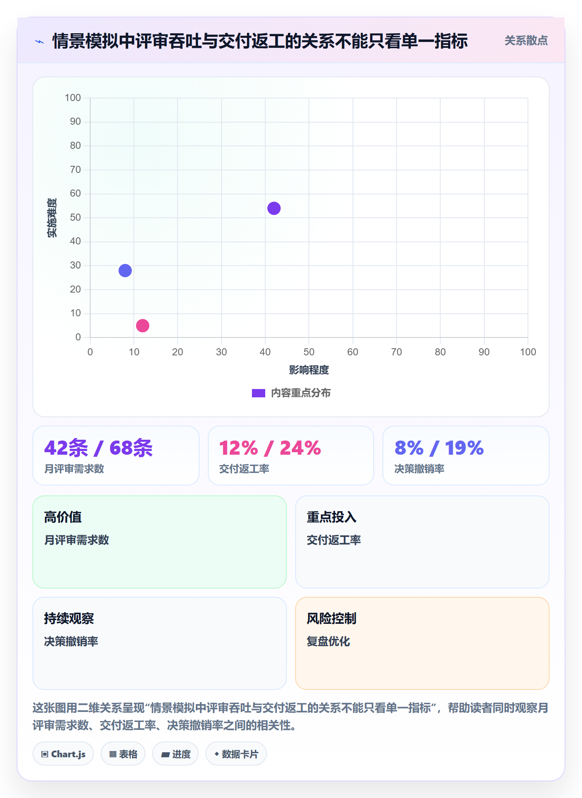The width and height of the screenshot is (582, 798).
Task: Click the bar icon in 进度 chip
Action: [165, 755]
